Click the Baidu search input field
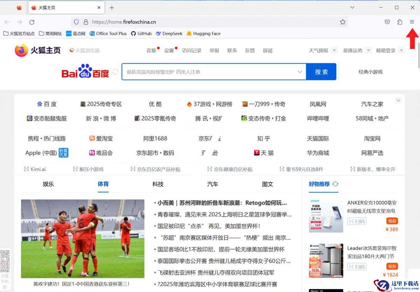420x292 pixels. (210, 72)
